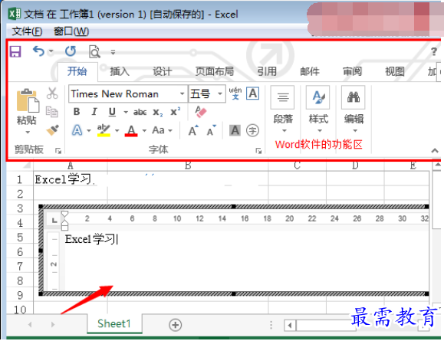Screen dimensions: 444x341
Task: Click the Save icon in quick access toolbar
Action: click(x=15, y=51)
